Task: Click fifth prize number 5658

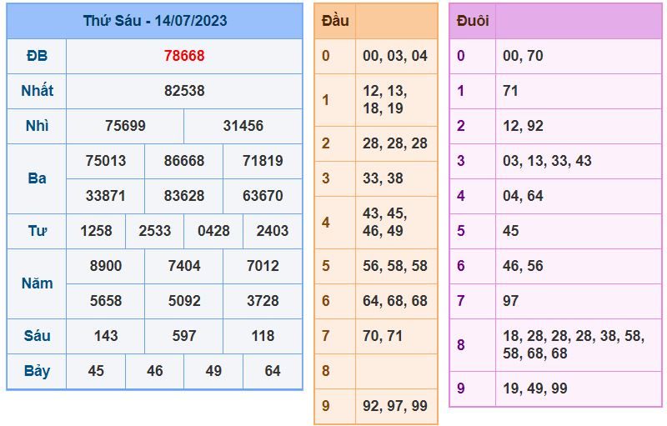Action: click(106, 301)
